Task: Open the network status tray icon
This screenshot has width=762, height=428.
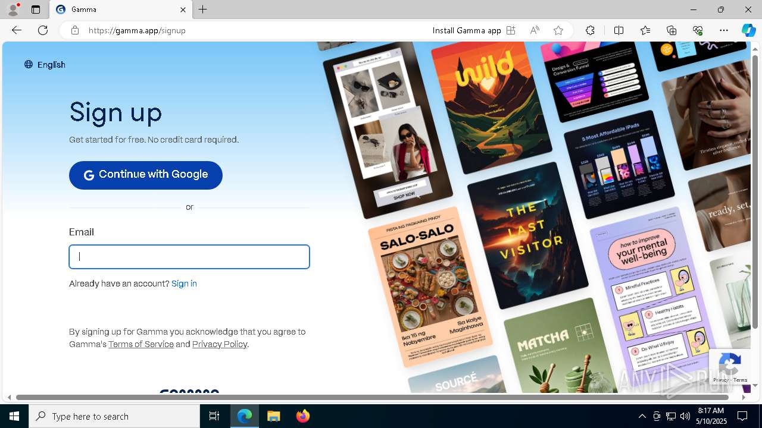Action: [x=670, y=416]
